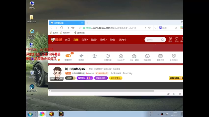Viewport: 209px width, 117px height.
Task: Click the room title 川：狙神场均16+
Action: pyautogui.click(x=76, y=69)
